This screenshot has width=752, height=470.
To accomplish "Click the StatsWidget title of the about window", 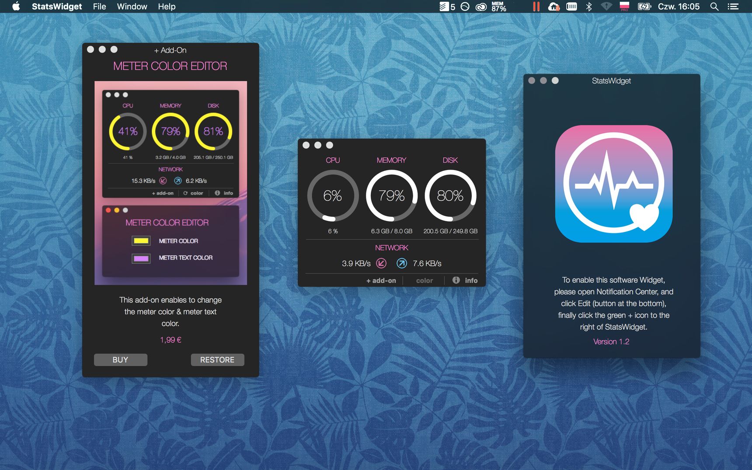I will pos(611,81).
